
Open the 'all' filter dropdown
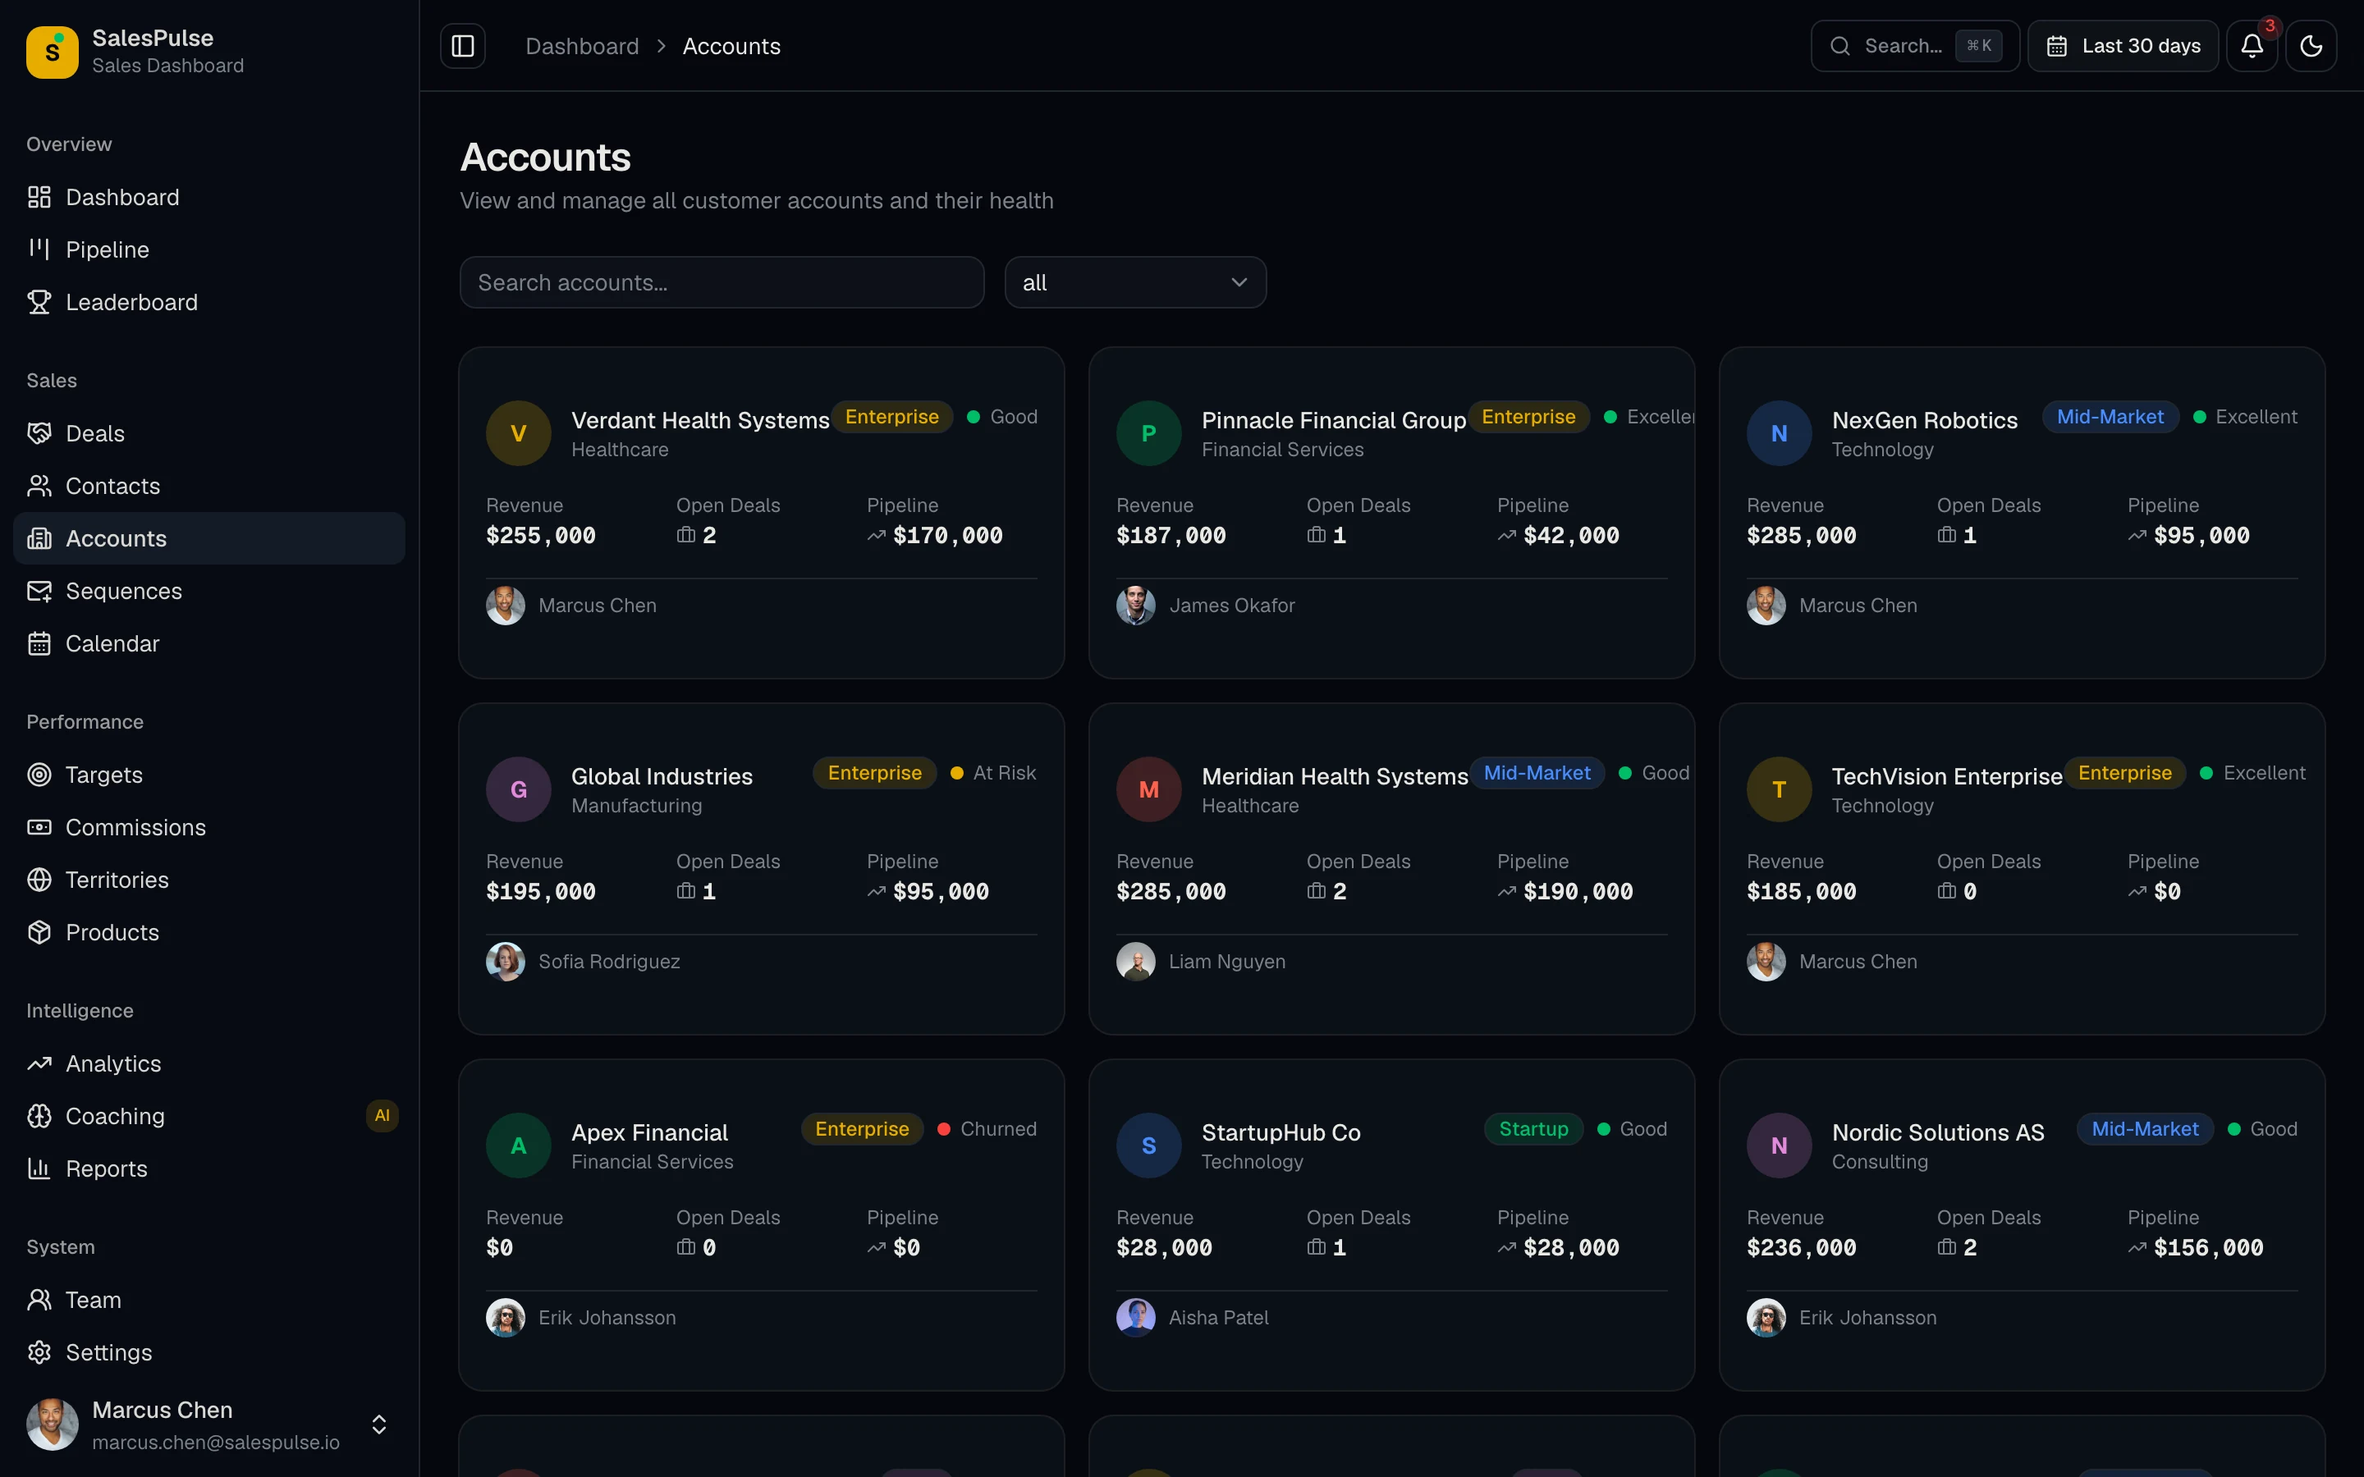pos(1135,283)
